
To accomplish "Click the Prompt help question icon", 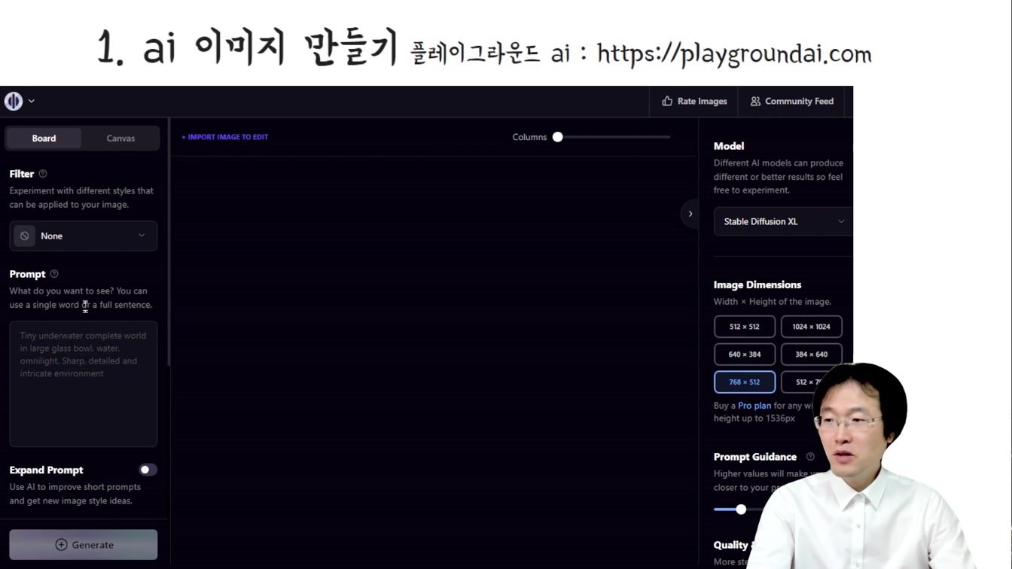I will coord(54,274).
